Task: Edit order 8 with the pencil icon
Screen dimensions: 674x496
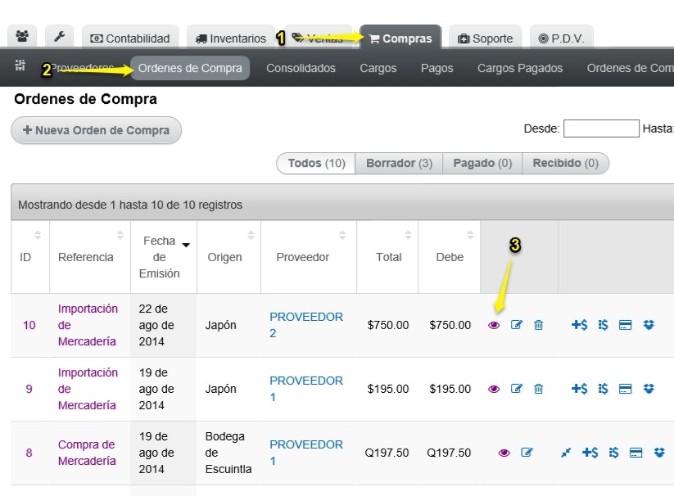Action: [x=527, y=453]
